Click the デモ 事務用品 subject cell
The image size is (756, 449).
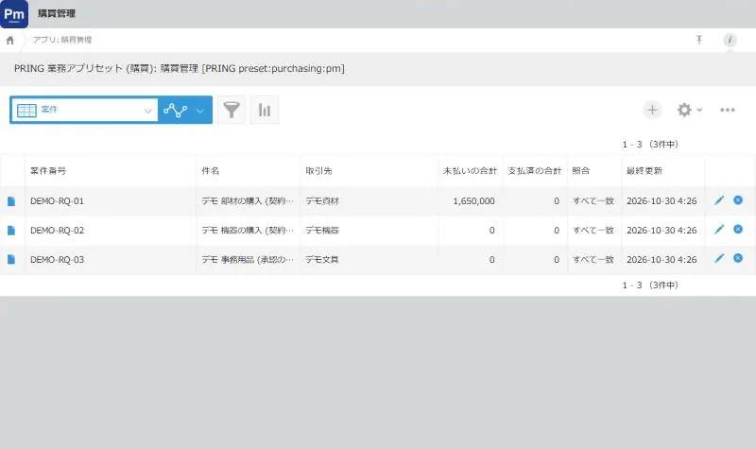pos(248,259)
